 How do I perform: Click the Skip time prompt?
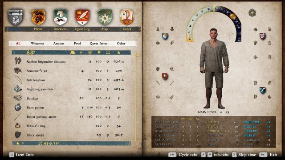(244, 155)
